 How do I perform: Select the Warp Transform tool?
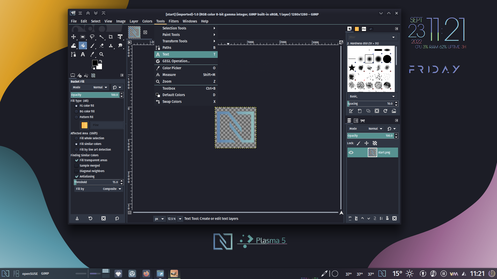coord(74,45)
